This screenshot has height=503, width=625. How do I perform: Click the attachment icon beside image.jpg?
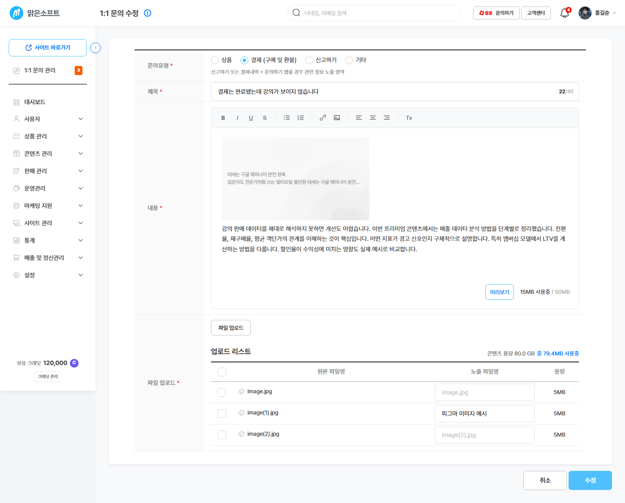(x=241, y=391)
